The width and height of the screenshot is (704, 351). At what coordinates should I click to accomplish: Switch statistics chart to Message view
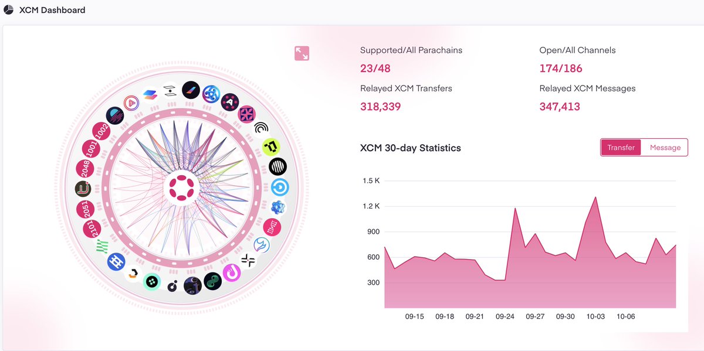(665, 147)
